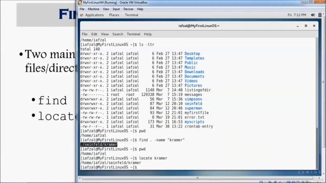The height and width of the screenshot is (183, 326).
Task: Click the Downloads directory name
Action: pos(195,72)
